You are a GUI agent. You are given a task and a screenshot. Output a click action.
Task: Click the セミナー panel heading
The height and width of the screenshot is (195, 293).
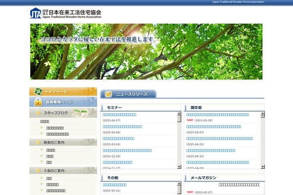click(114, 108)
